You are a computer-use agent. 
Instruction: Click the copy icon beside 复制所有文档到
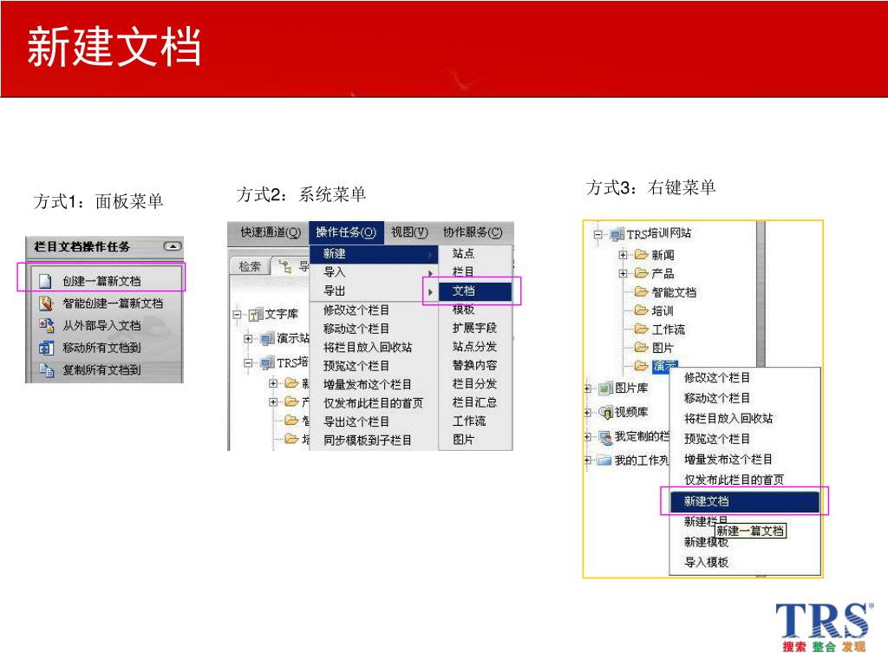(46, 369)
